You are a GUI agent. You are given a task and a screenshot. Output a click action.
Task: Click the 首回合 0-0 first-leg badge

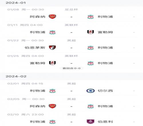tap(71, 68)
